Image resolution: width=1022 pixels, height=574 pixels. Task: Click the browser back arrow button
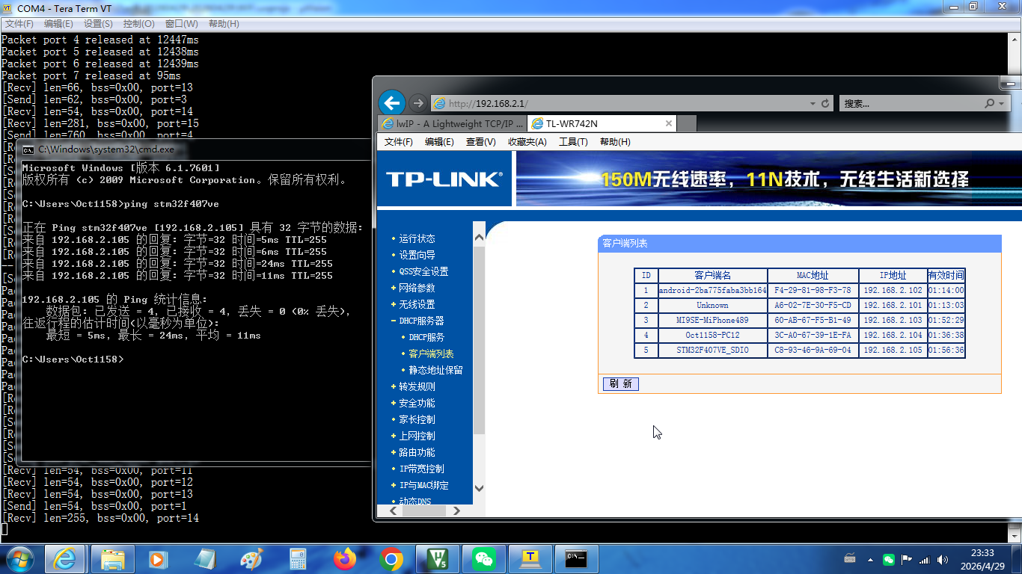coord(391,103)
